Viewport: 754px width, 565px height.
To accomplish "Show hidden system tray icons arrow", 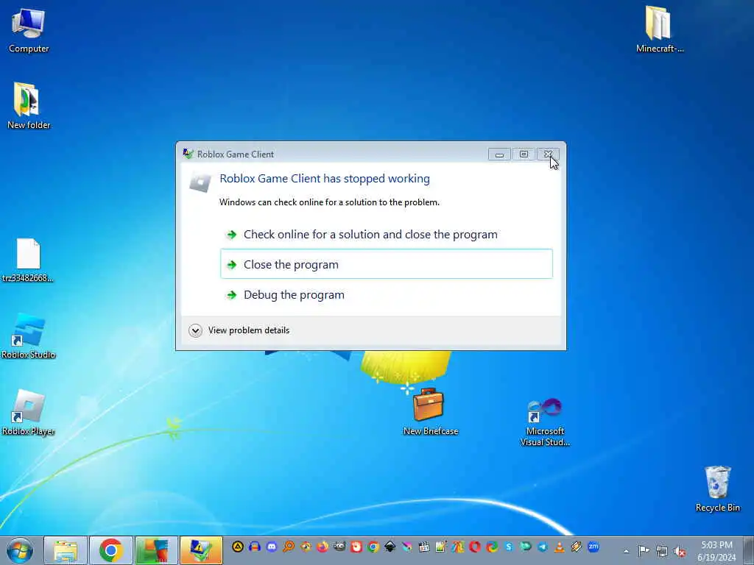I will [x=626, y=551].
